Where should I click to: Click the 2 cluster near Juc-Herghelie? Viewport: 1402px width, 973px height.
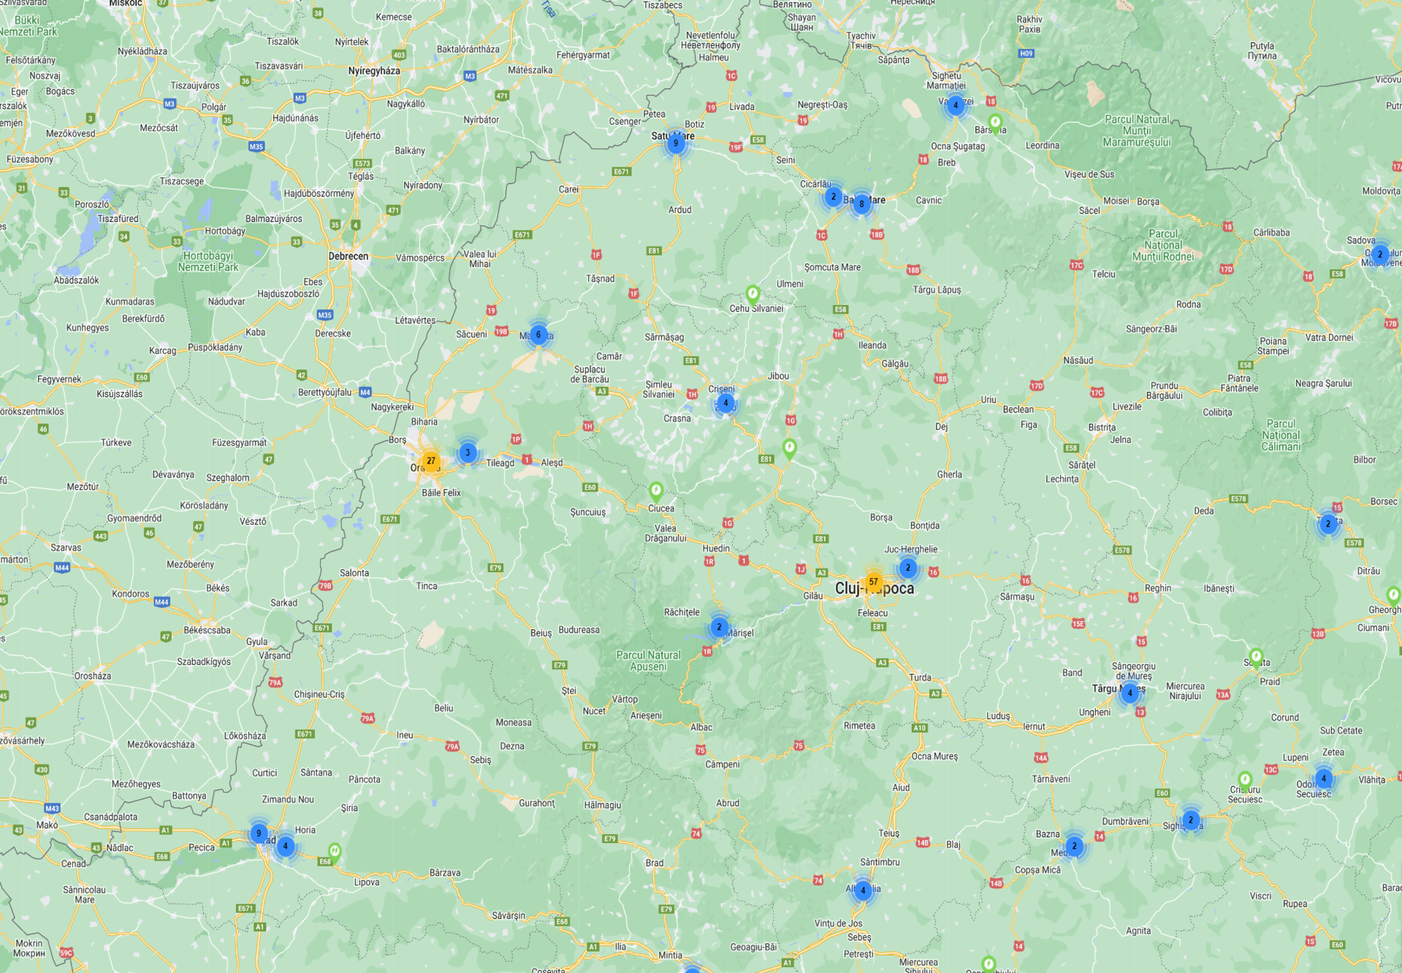coord(908,567)
